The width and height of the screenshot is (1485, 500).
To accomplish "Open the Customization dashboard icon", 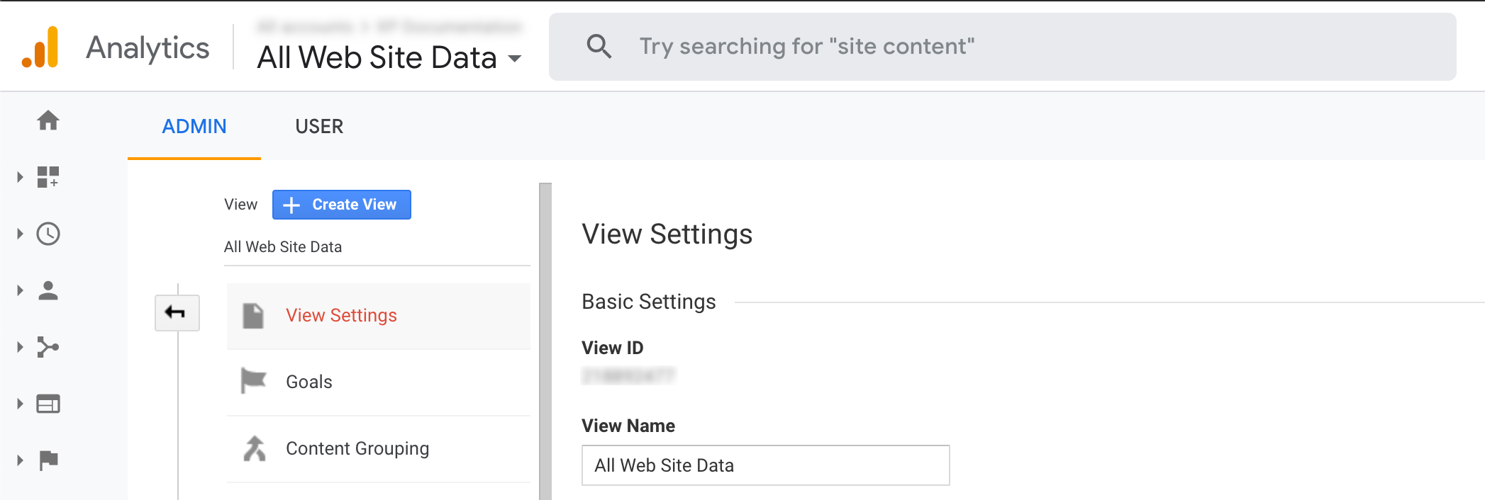I will click(x=48, y=177).
